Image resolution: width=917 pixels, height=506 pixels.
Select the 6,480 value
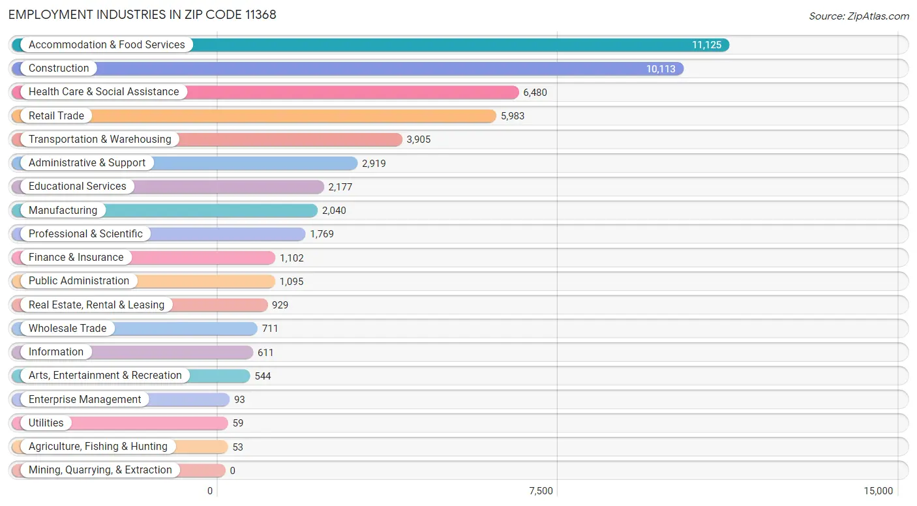(x=535, y=93)
